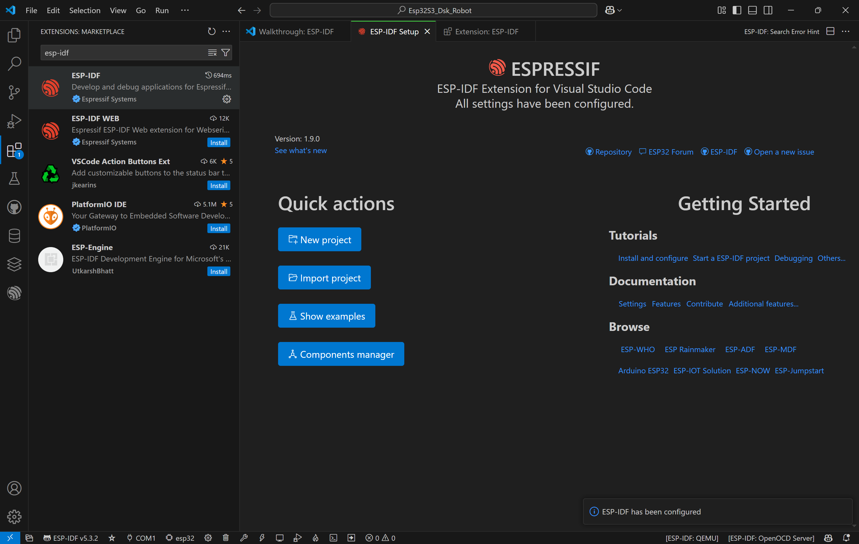Open the extensions filter funnel
The image size is (859, 544).
pyautogui.click(x=226, y=53)
